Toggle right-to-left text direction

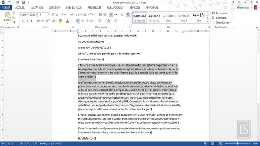116,15
